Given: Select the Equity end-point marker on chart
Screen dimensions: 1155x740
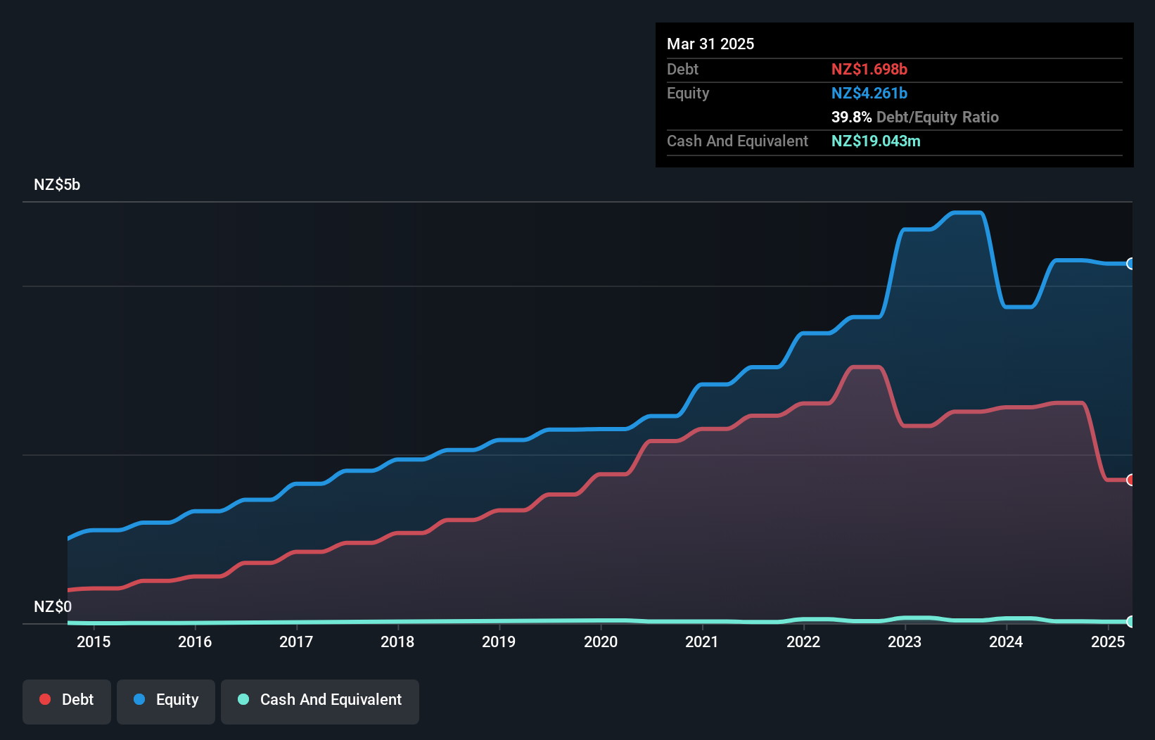Looking at the screenshot, I should pyautogui.click(x=1131, y=264).
